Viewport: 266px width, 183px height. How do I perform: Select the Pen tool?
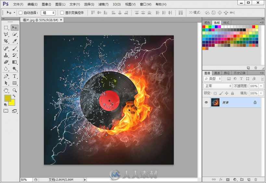(6, 76)
